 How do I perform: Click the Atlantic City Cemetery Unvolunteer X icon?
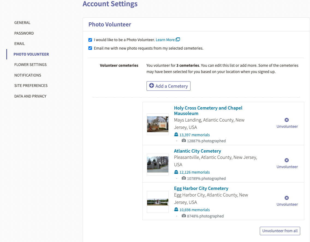287,160
